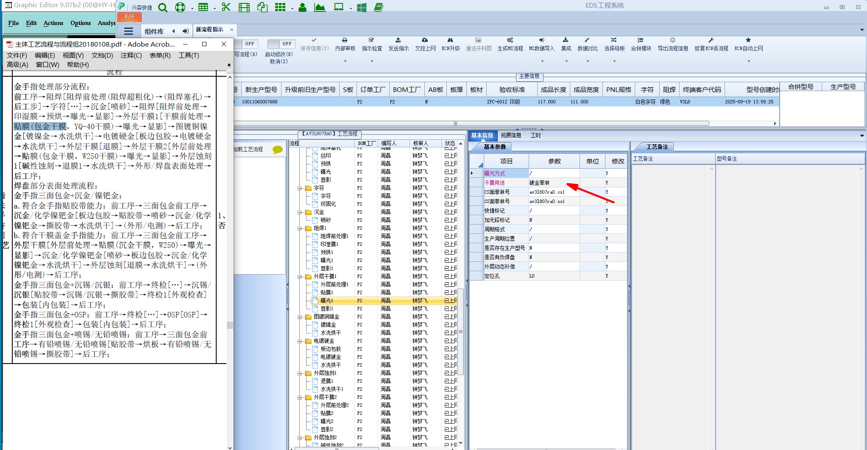Viewport: 867px width, 450px height.
Task: Click the 修复ECN丢流程 wrench icon
Action: click(711, 40)
